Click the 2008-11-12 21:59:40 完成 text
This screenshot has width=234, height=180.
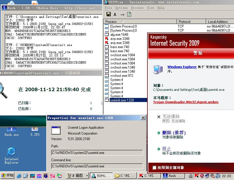pyautogui.click(x=58, y=89)
